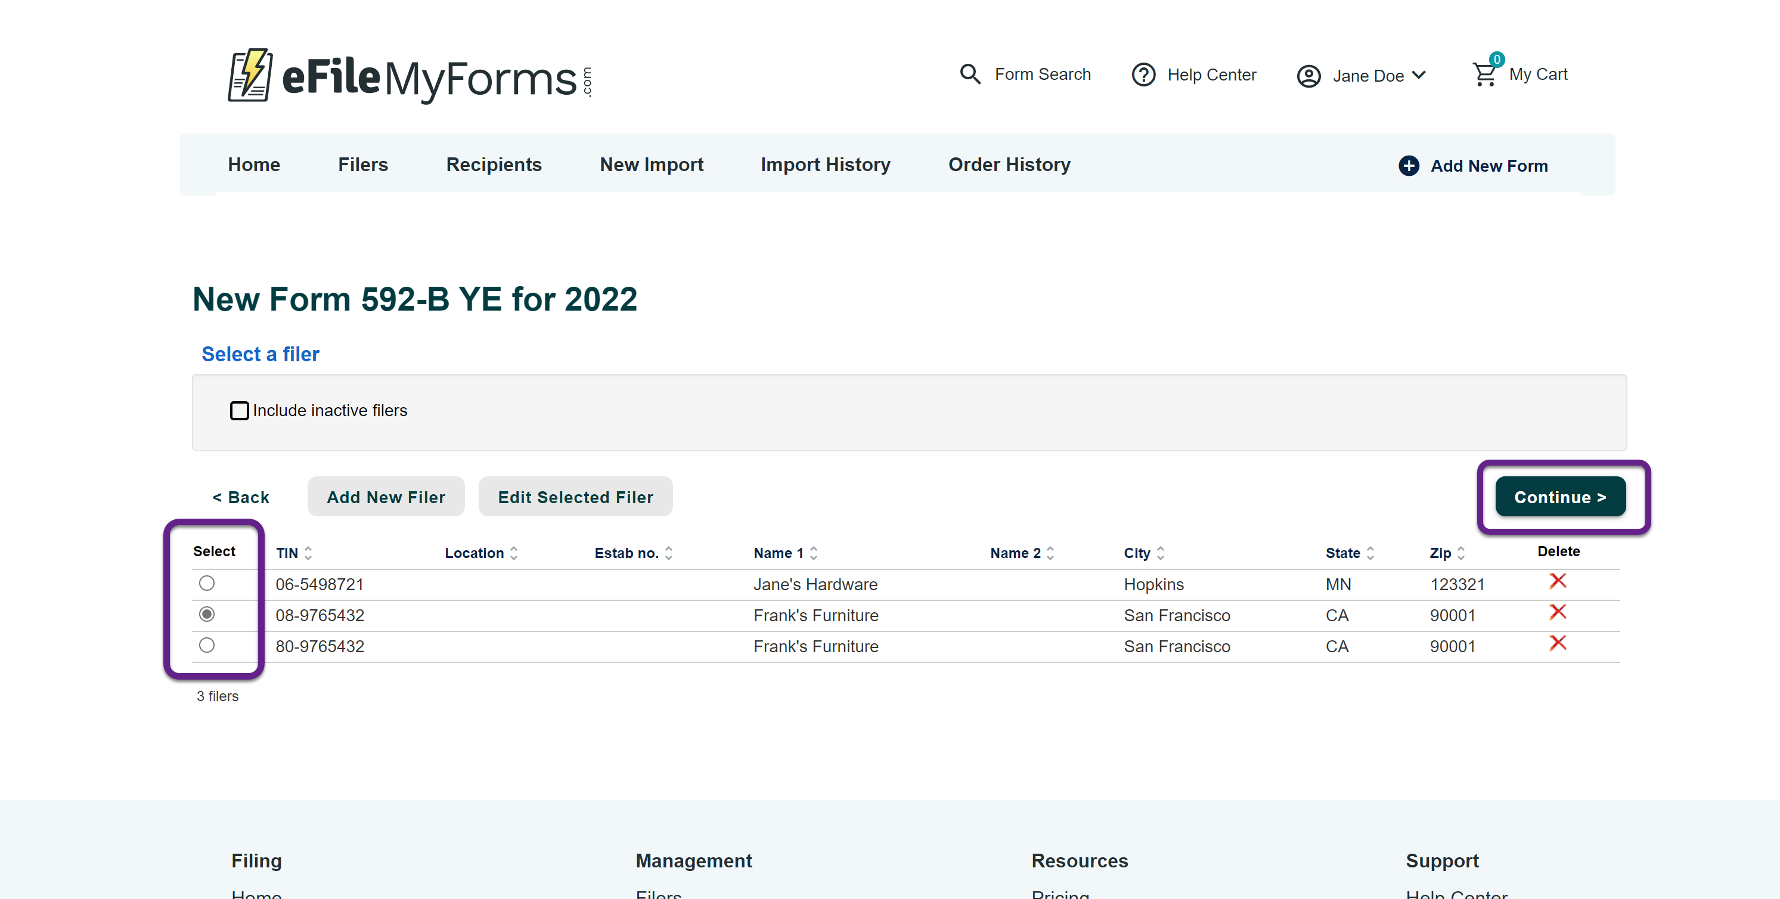
Task: Click Edit Selected Filer button
Action: click(x=575, y=497)
